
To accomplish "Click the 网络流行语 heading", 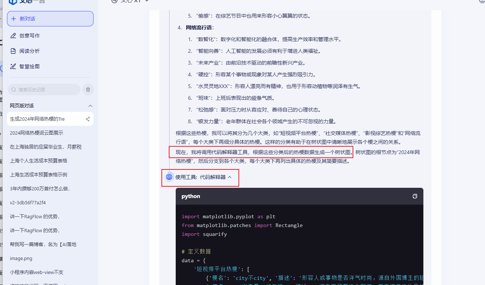I will [x=200, y=28].
